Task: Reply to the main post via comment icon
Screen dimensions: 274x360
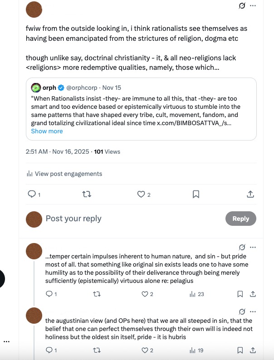Action: [32, 194]
